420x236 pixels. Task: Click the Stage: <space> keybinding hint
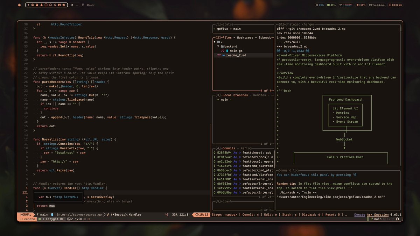pos(224,215)
